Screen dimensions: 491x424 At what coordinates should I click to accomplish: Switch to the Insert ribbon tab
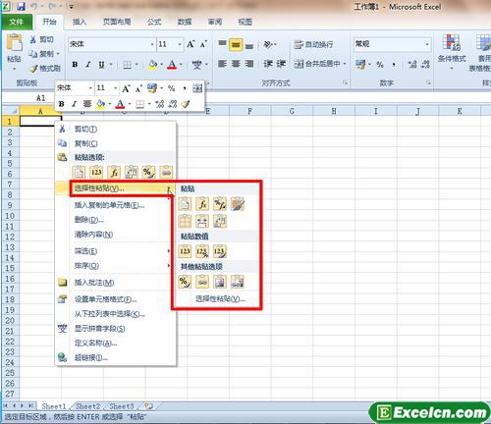(80, 22)
